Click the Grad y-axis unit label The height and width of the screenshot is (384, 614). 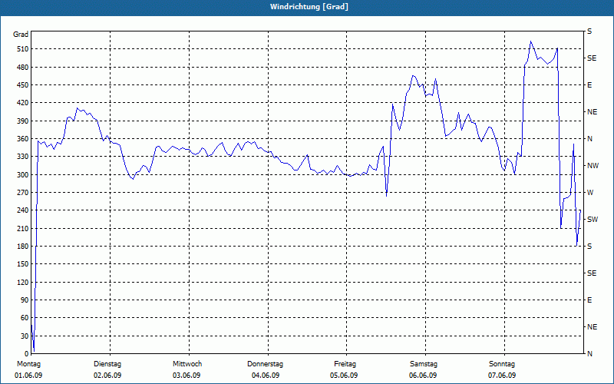21,35
